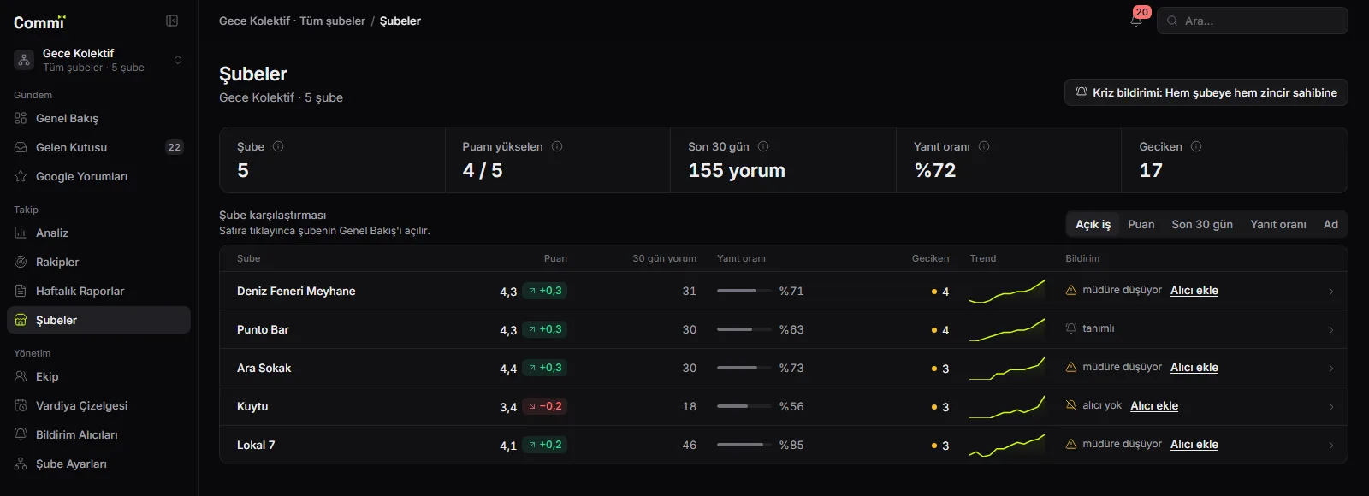Click the Punto Bar trend sparkline
The image size is (1369, 496).
(1007, 329)
